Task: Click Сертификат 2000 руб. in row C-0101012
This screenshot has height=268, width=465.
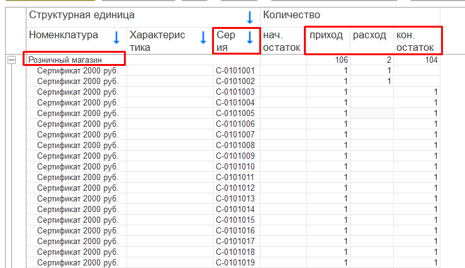Action: coord(77,188)
